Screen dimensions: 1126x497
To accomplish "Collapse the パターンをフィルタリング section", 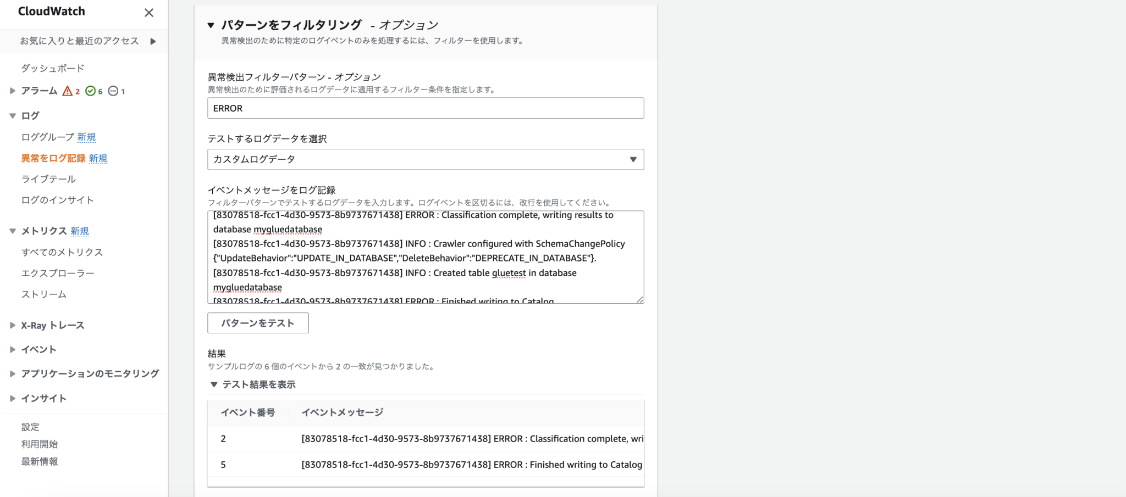I will coord(211,24).
